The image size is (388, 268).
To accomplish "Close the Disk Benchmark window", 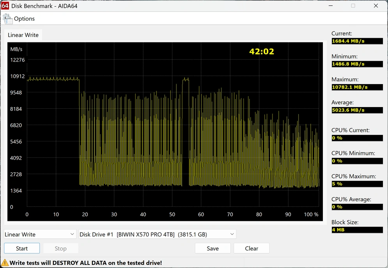I will click(376, 6).
